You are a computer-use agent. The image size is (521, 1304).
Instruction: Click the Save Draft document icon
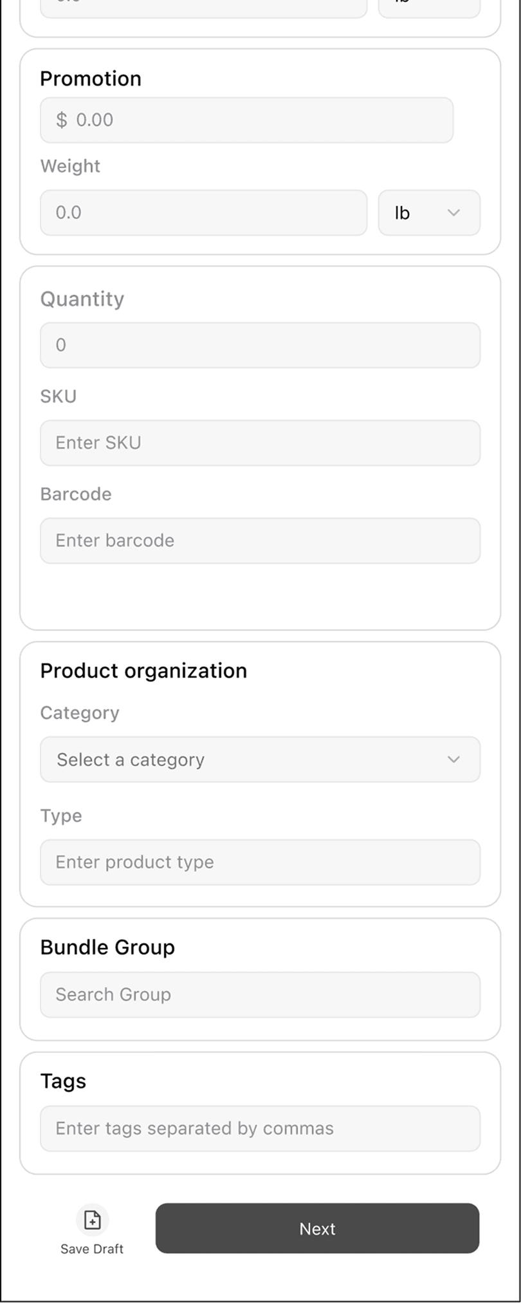point(93,1220)
